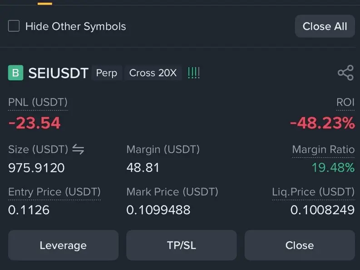Tap the share icon for SEIUSDT position
Screen dimensions: 360x270
(x=345, y=73)
